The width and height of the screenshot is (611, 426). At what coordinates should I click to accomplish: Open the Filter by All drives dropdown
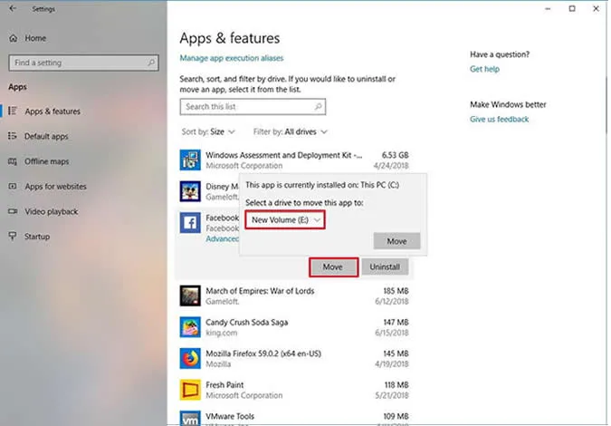pyautogui.click(x=290, y=131)
